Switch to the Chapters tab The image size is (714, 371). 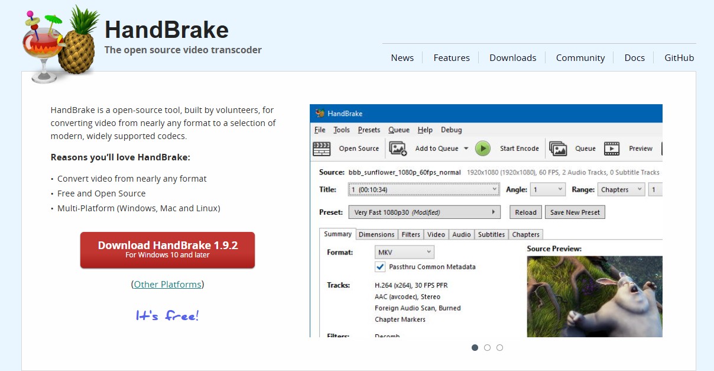(x=526, y=234)
